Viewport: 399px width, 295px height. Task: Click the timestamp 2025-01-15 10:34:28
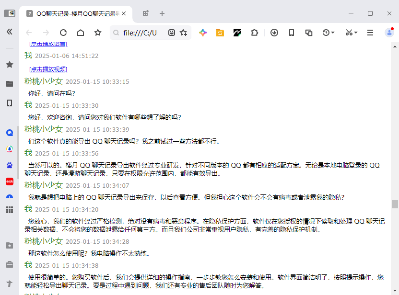(x=97, y=242)
